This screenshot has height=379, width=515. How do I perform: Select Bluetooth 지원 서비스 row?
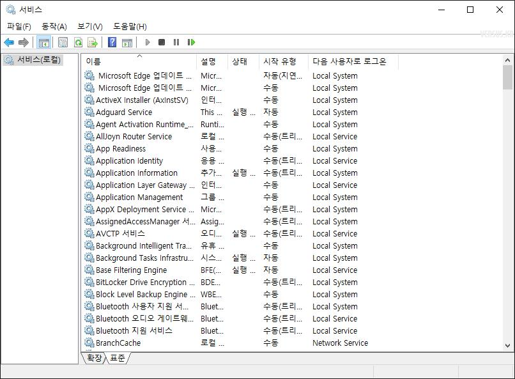pos(240,330)
